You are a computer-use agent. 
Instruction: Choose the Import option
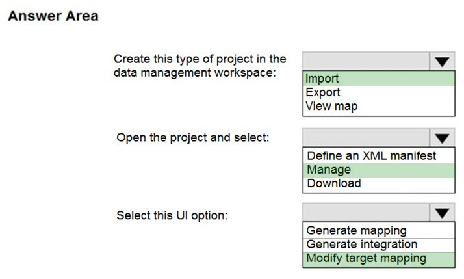coord(379,79)
